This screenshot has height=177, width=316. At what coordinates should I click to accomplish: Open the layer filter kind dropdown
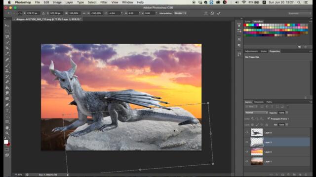coord(251,107)
